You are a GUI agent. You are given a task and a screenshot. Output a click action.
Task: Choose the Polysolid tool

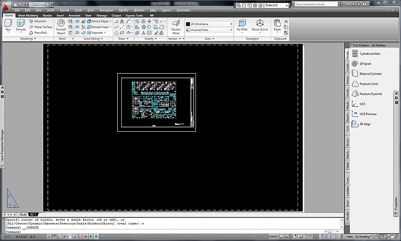point(37,21)
